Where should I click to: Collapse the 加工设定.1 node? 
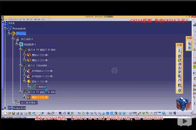coord(13,39)
